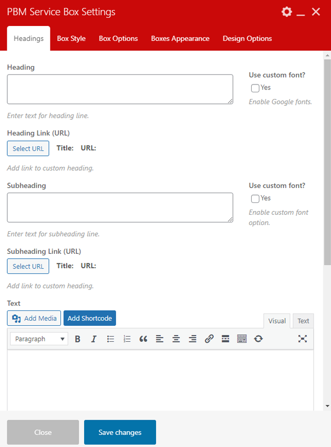Enable custom font for Heading
The height and width of the screenshot is (447, 331).
click(x=255, y=88)
